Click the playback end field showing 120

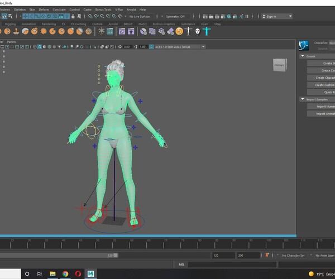pyautogui.click(x=223, y=256)
